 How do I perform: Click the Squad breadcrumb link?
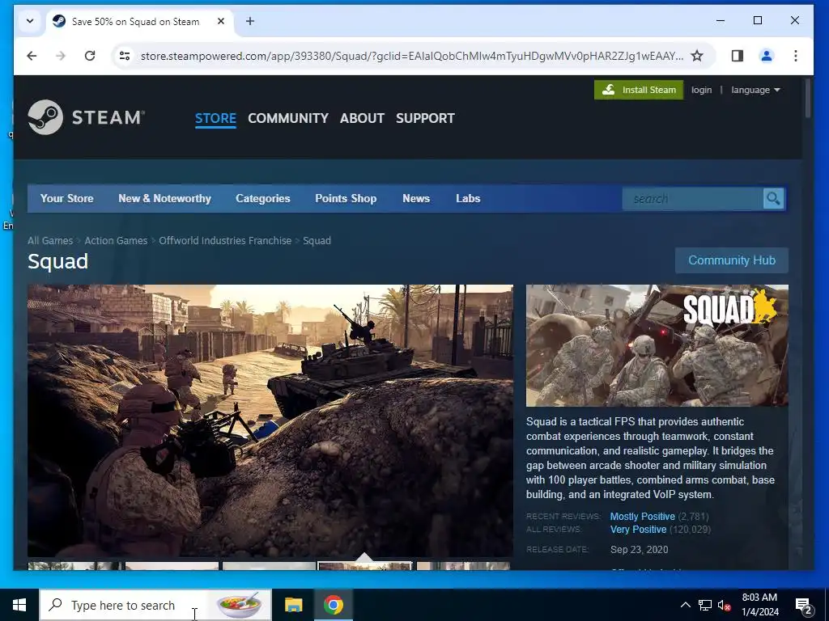tap(317, 241)
